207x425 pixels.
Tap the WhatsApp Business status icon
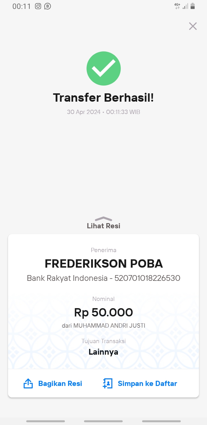(47, 6)
